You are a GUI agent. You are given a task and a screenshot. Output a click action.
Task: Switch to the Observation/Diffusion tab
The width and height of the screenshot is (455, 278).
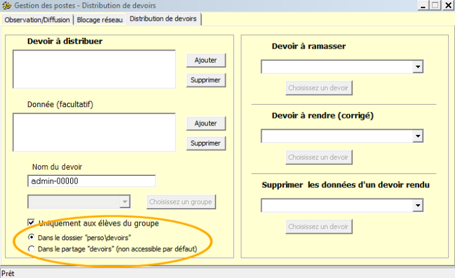[x=37, y=19]
